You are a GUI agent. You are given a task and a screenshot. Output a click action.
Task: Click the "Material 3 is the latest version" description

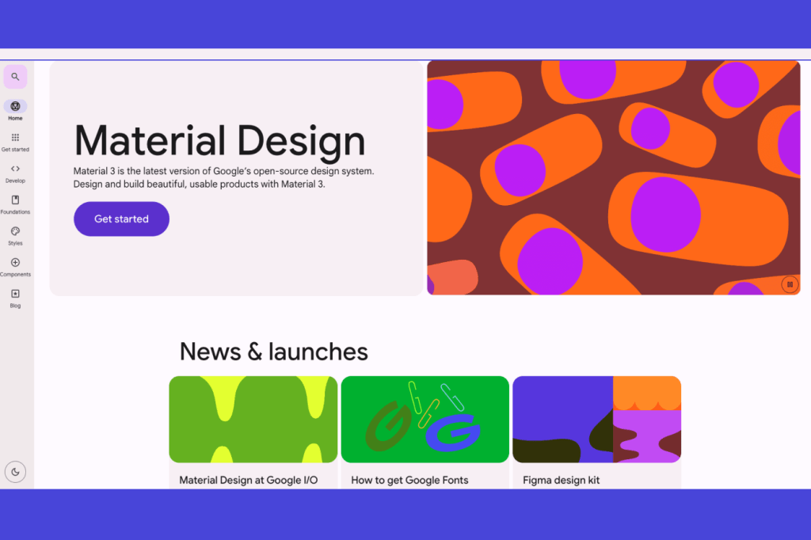point(223,177)
